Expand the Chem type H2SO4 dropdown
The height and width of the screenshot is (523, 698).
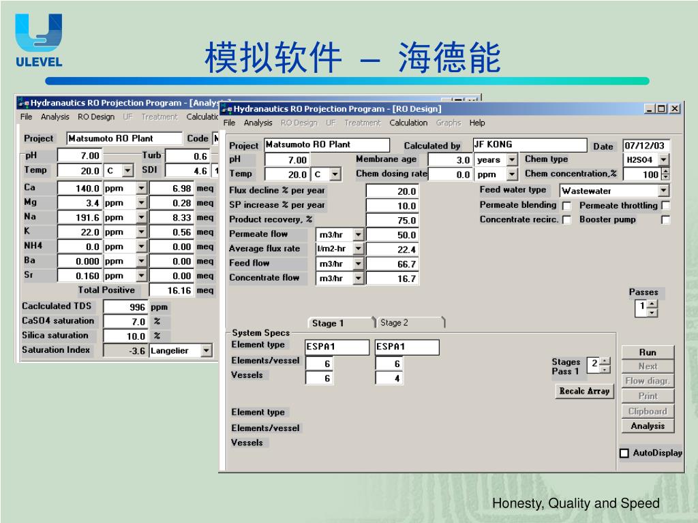663,159
